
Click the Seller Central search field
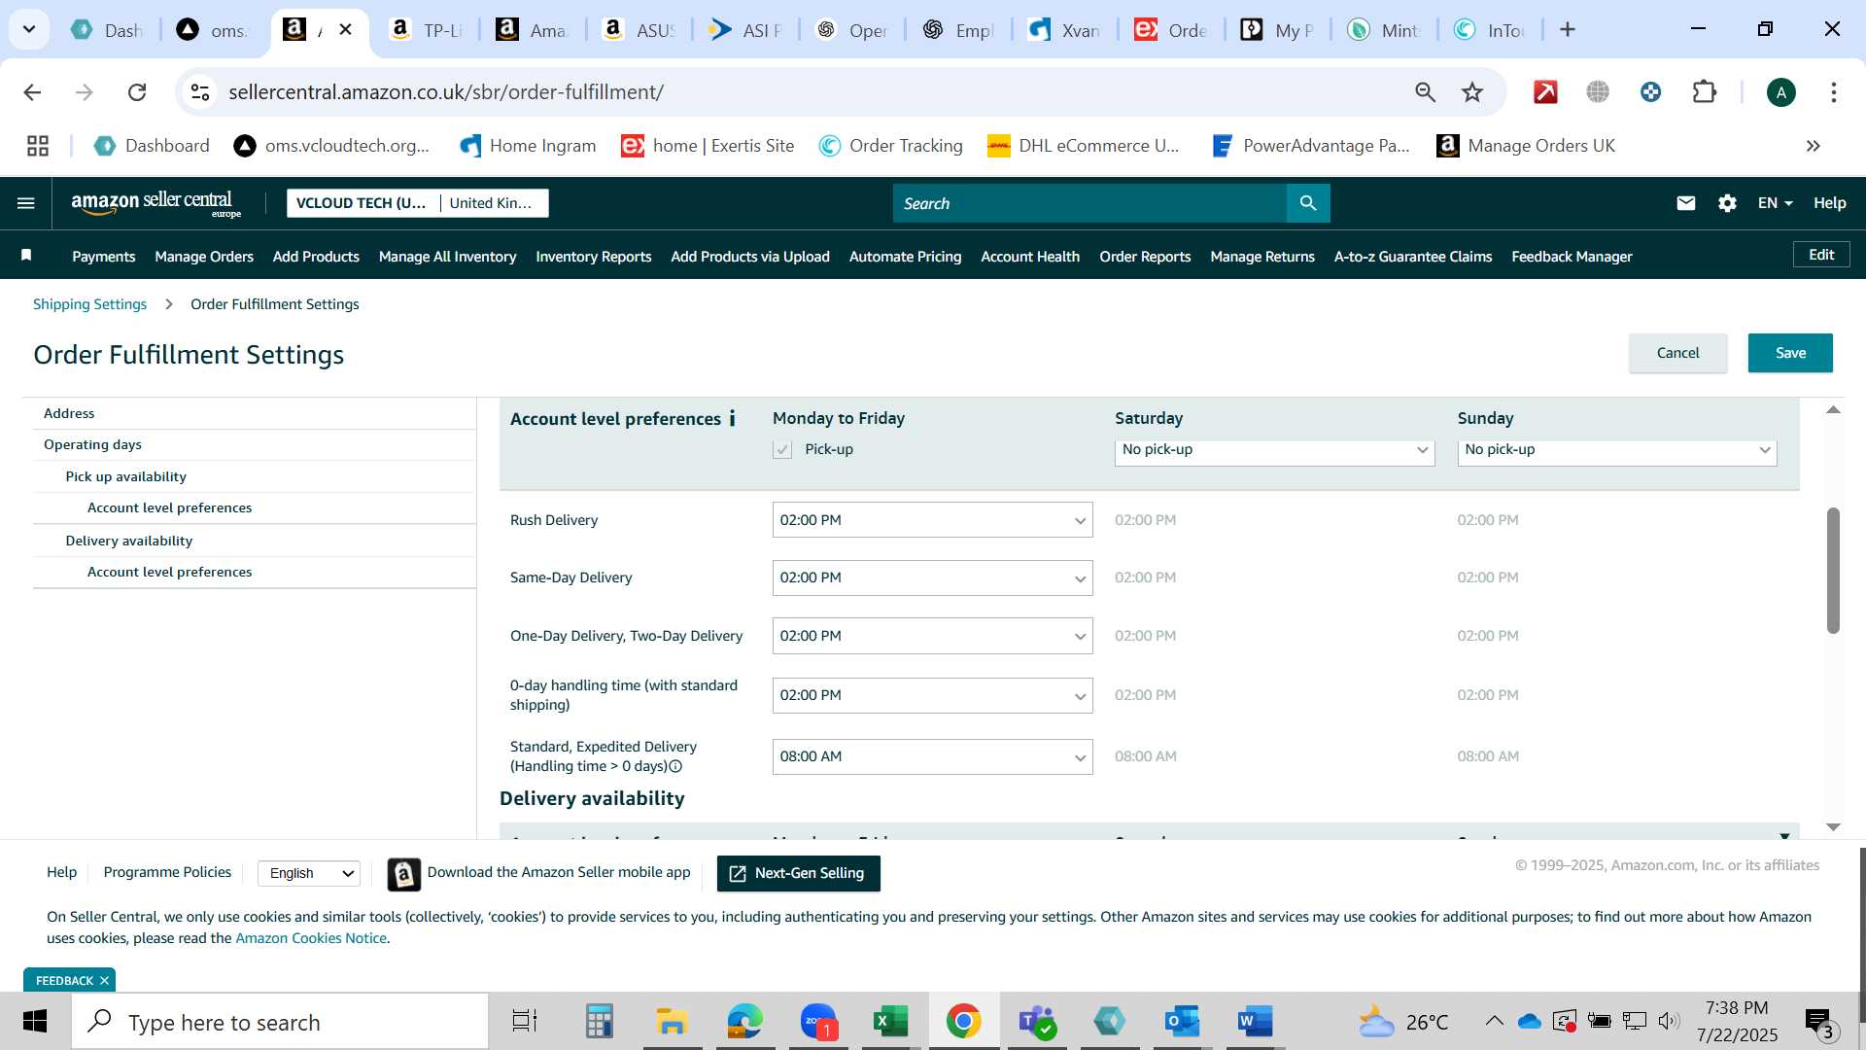coord(1089,203)
